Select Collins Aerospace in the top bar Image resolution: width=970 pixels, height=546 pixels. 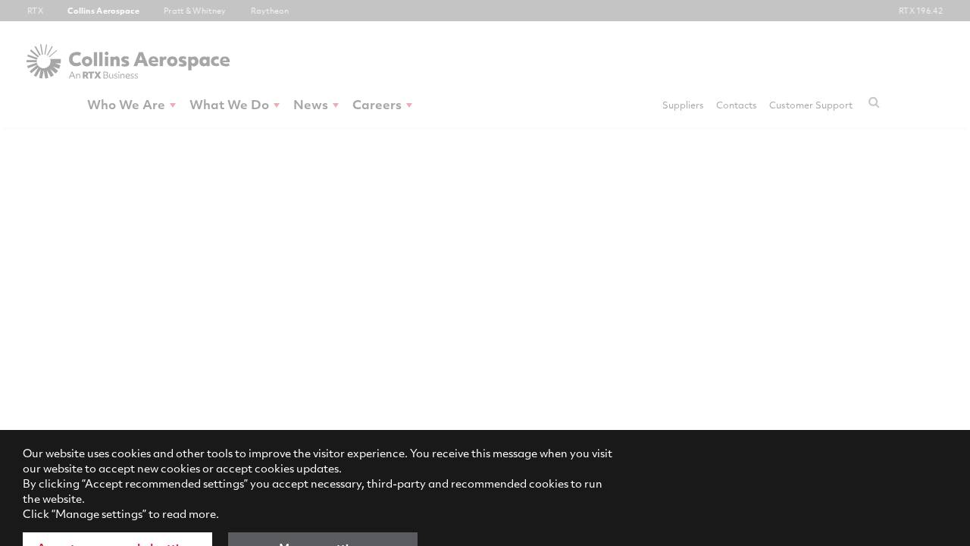point(103,11)
